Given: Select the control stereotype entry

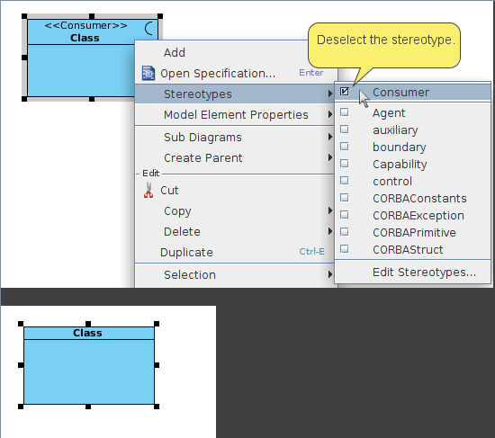Looking at the screenshot, I should click(413, 181).
